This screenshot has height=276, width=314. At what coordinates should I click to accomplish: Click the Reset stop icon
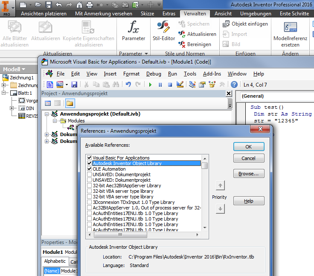point(170,84)
